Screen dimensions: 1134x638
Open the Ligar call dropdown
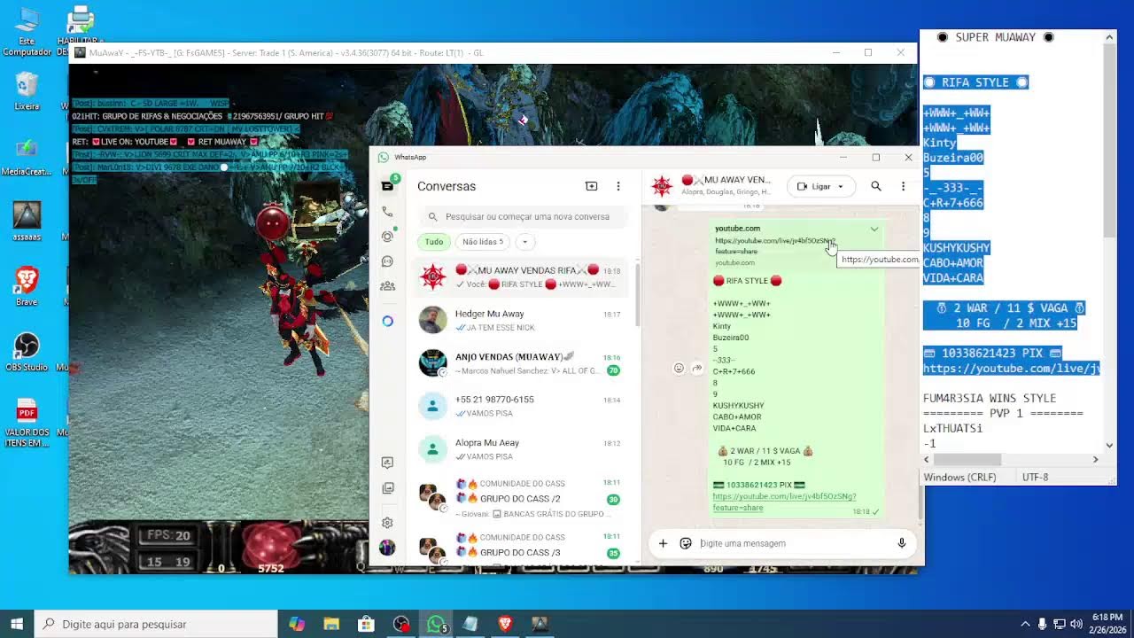coord(821,186)
